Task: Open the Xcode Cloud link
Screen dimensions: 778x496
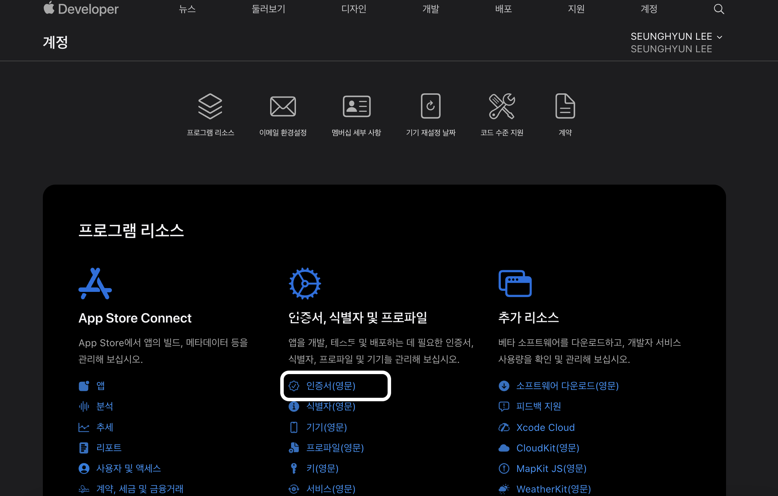Action: coord(545,427)
